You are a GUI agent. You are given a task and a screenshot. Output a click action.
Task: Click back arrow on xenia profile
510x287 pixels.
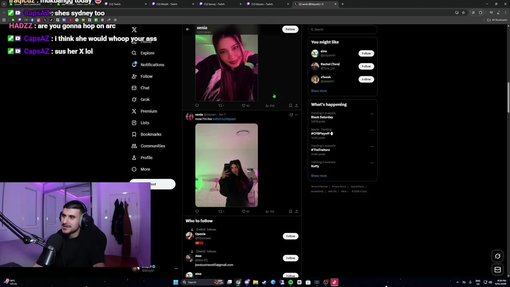(x=188, y=29)
